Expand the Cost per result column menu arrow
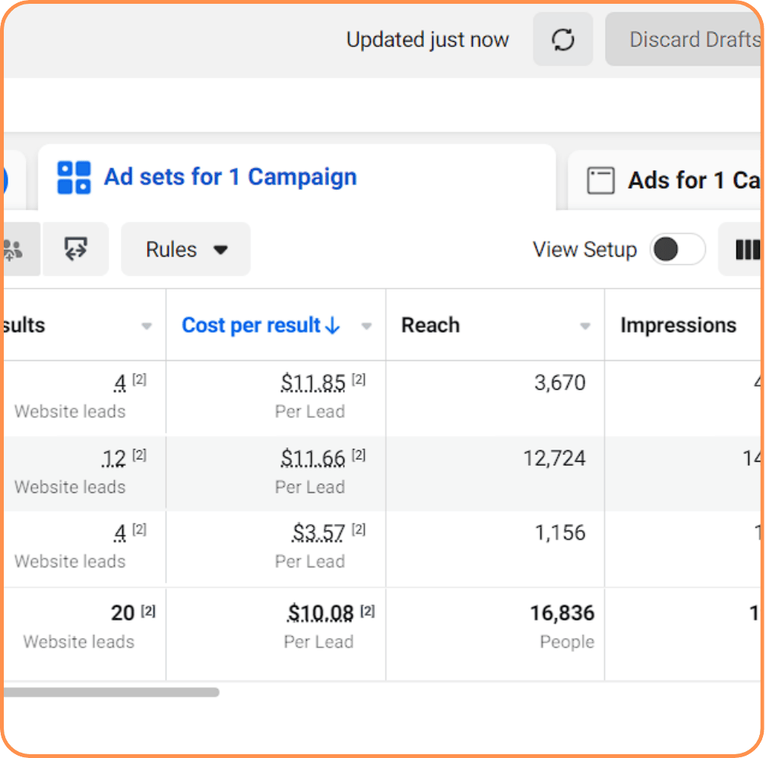The width and height of the screenshot is (766, 758). click(x=366, y=327)
